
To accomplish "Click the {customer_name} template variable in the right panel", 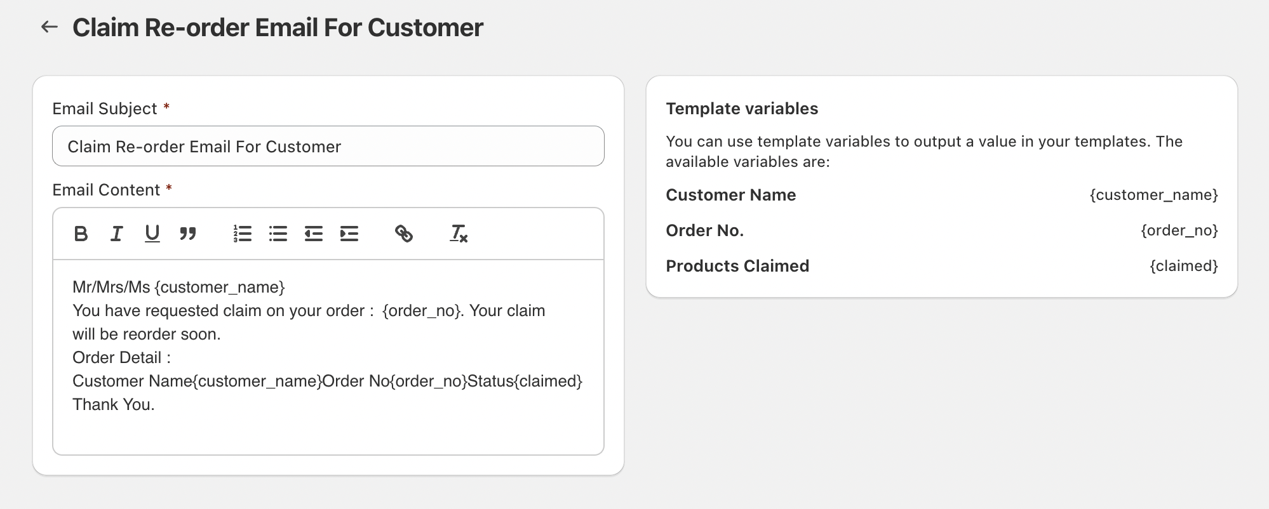I will 1153,195.
